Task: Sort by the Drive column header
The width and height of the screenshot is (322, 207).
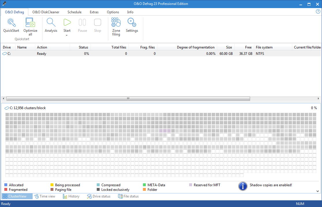Action: (x=8, y=47)
